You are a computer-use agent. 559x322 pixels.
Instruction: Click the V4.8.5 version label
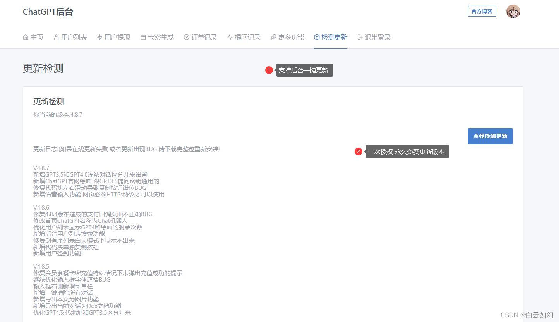click(41, 267)
